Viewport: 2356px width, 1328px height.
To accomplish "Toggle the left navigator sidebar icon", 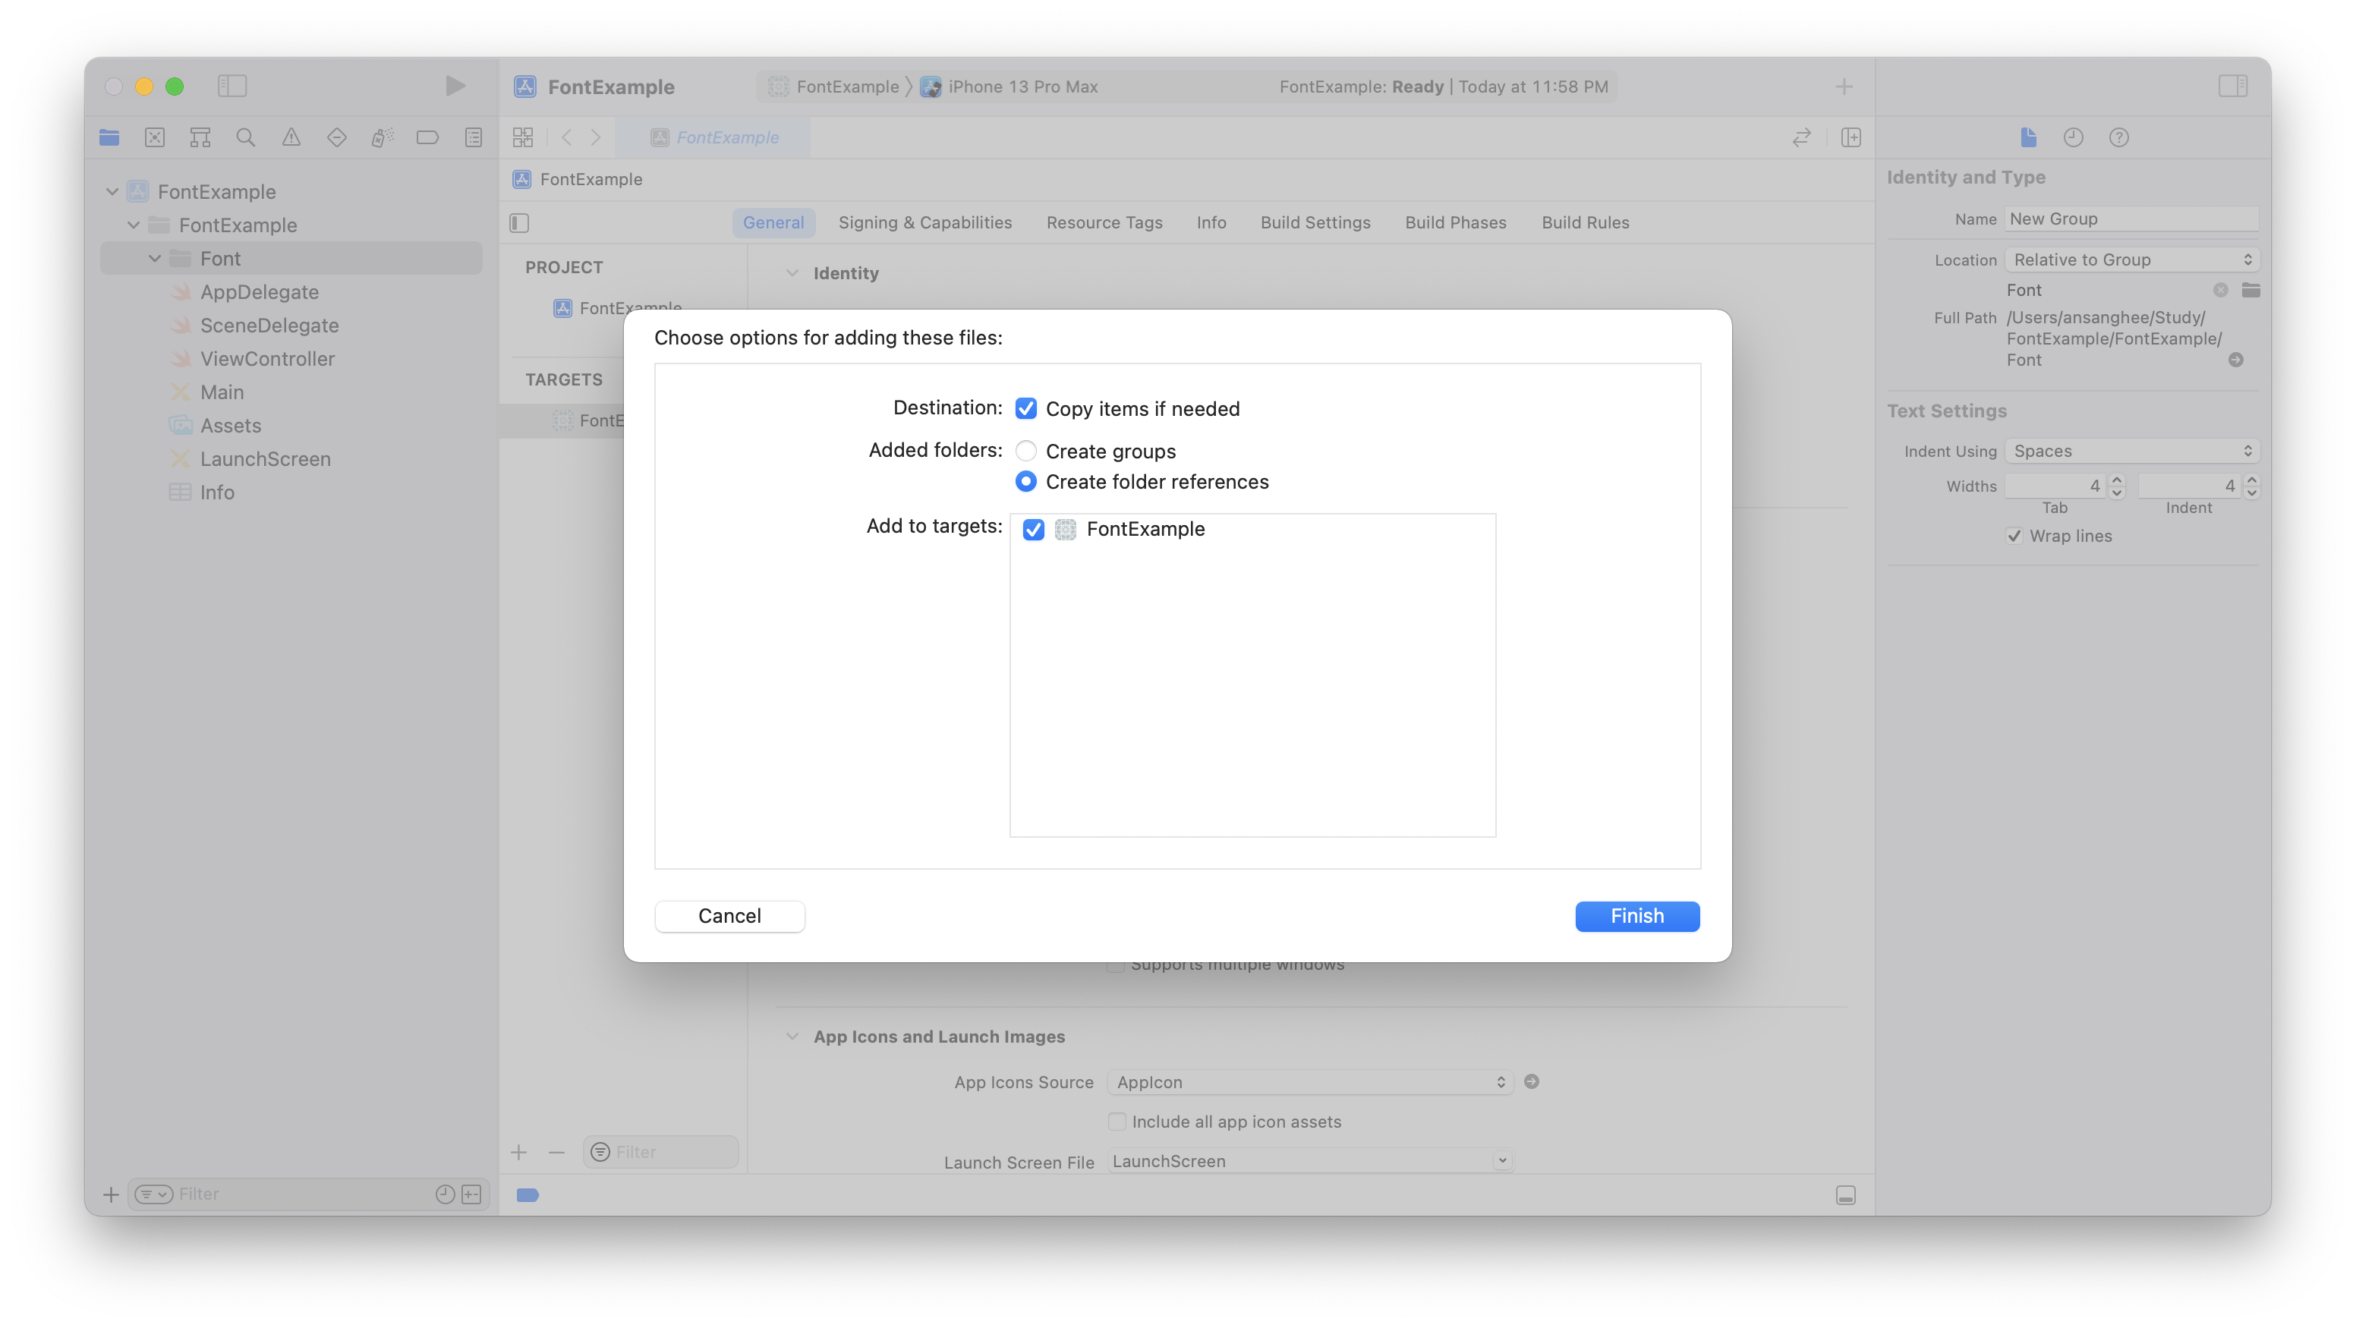I will pos(232,86).
